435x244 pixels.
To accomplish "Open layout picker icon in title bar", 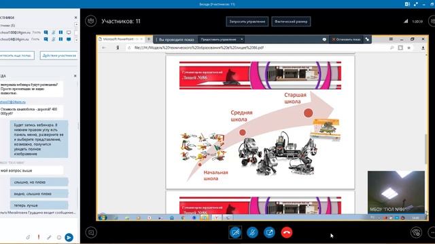I will tap(407, 4).
